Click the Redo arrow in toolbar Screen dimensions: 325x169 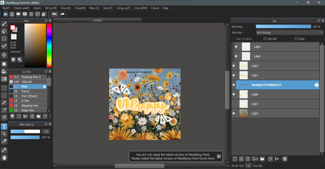pos(63,14)
